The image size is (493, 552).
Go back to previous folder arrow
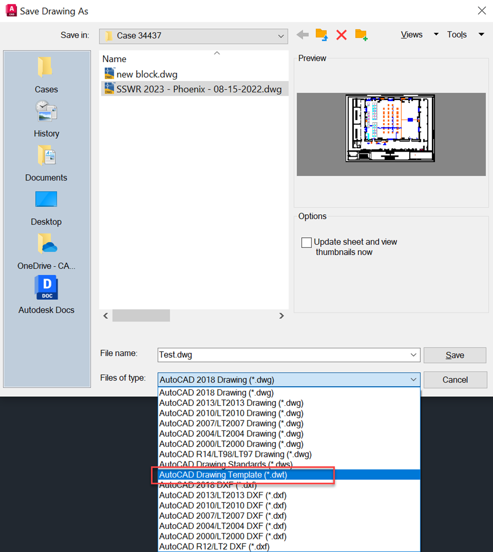302,35
